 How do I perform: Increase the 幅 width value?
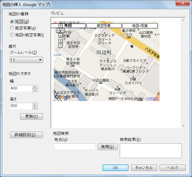tap(35, 87)
